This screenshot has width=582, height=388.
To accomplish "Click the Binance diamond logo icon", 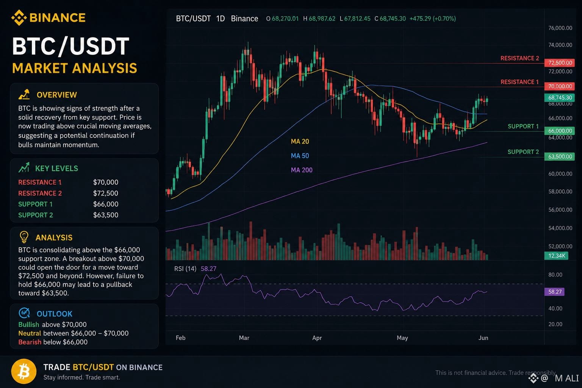I will click(19, 17).
